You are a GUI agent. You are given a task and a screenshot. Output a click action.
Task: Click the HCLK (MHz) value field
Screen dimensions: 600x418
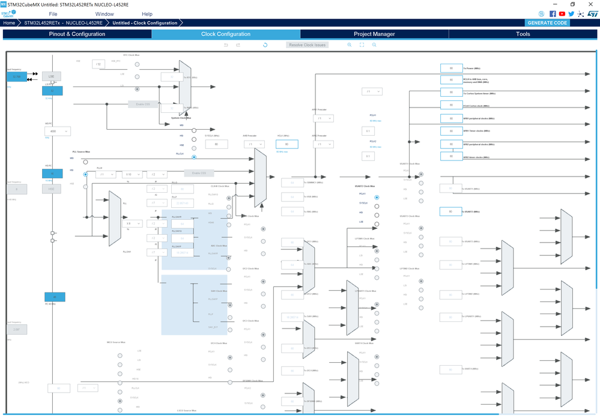pyautogui.click(x=287, y=144)
